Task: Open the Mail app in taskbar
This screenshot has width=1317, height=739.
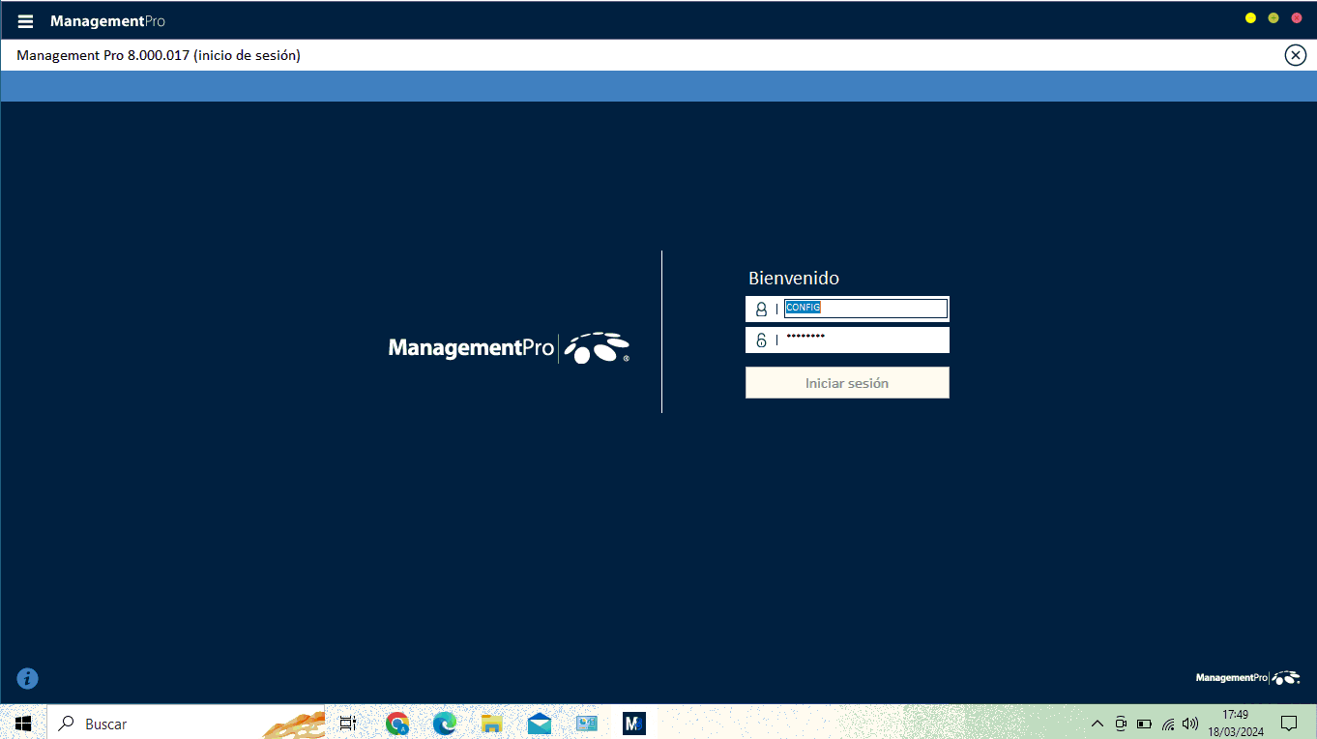Action: 539,723
